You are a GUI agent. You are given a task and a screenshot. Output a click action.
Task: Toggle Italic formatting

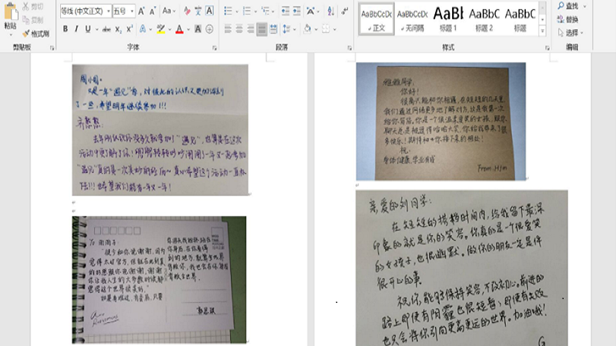coord(76,29)
